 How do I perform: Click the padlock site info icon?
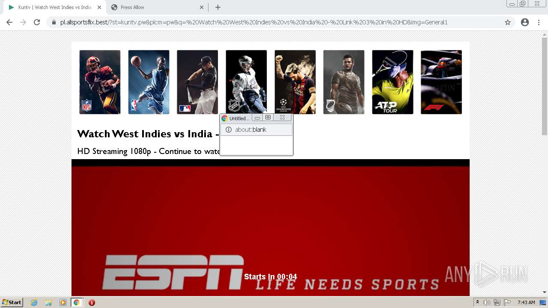click(x=54, y=22)
